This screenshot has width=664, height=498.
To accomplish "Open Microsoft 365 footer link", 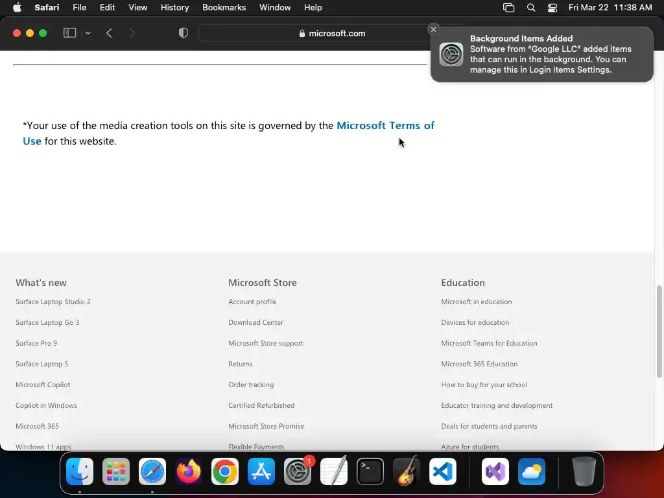I will (x=37, y=426).
